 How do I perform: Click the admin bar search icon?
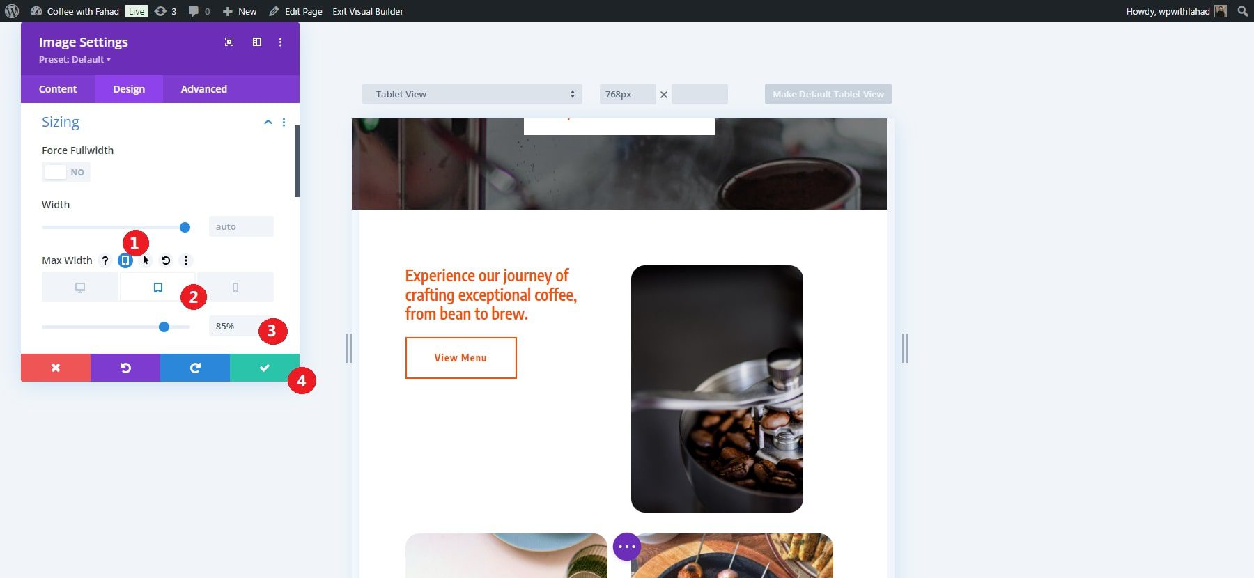(1243, 11)
